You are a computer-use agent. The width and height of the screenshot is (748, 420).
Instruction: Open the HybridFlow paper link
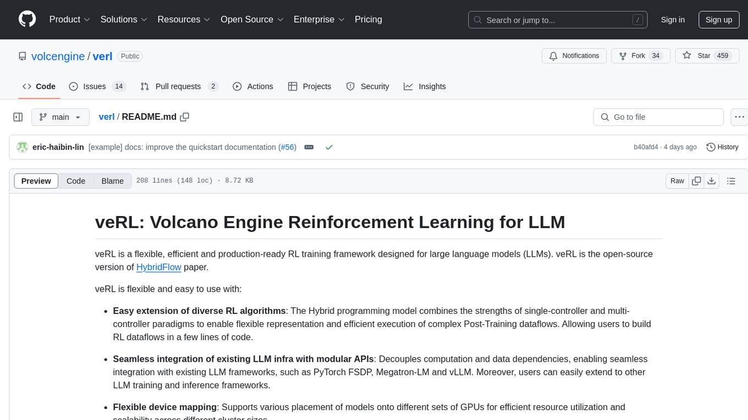tap(159, 267)
